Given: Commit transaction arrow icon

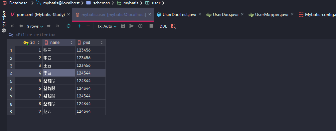Looking at the screenshot, I should 131,26.
